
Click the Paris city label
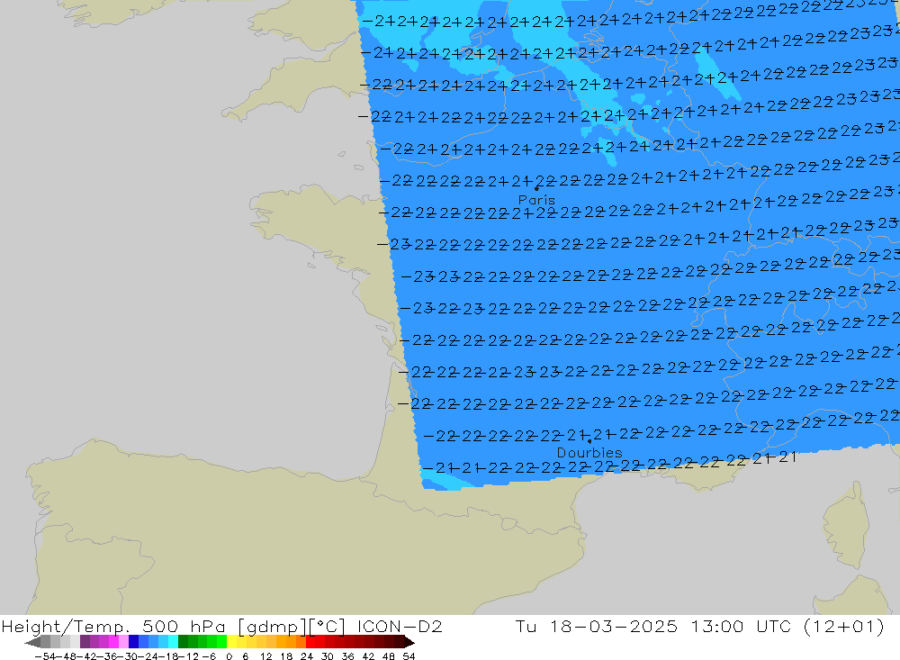coord(536,200)
